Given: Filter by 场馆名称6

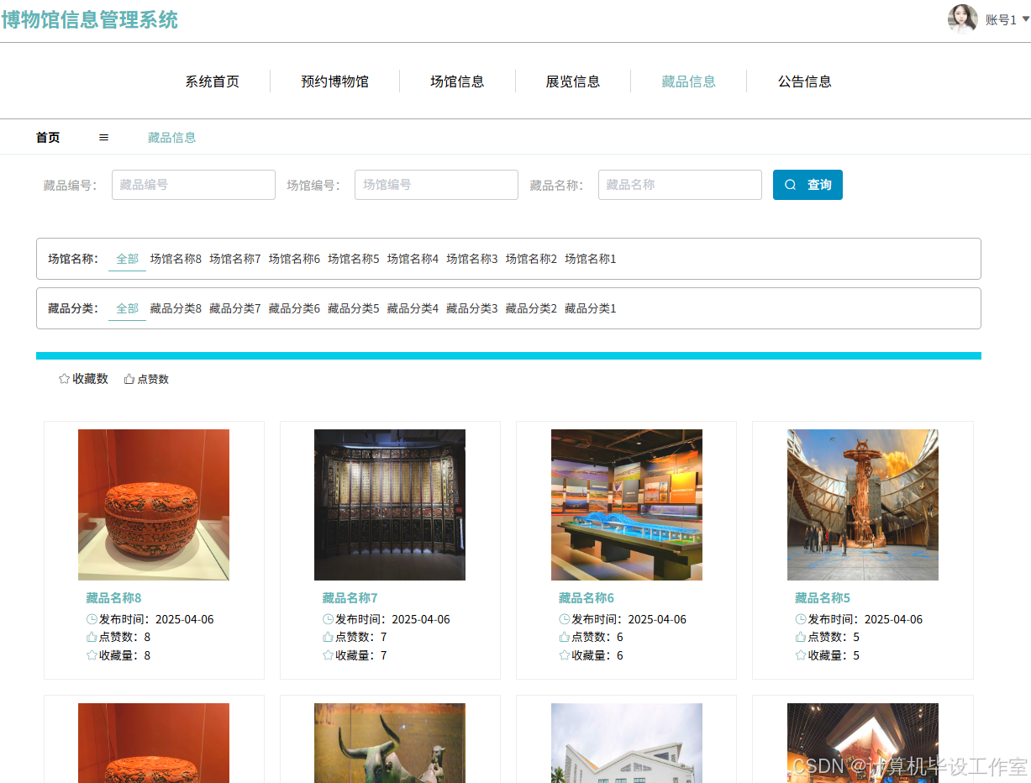Looking at the screenshot, I should [x=294, y=259].
